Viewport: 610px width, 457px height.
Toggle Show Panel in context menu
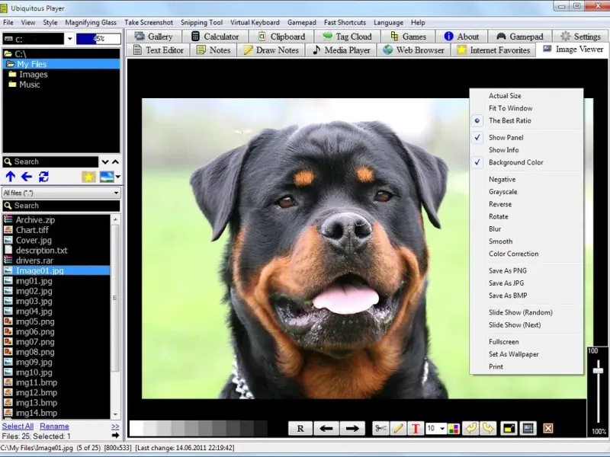point(506,138)
